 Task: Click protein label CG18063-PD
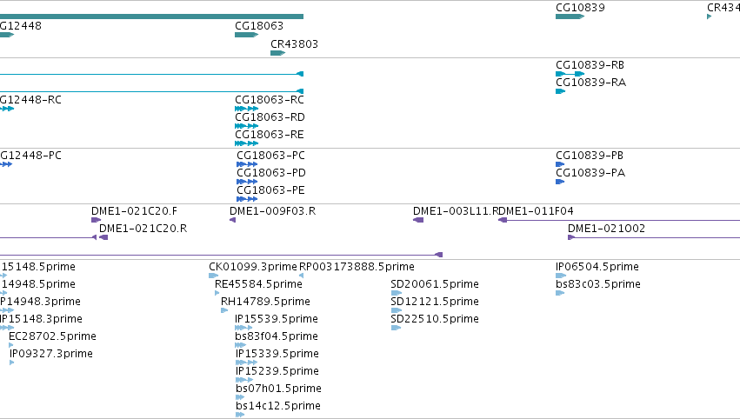pyautogui.click(x=271, y=173)
